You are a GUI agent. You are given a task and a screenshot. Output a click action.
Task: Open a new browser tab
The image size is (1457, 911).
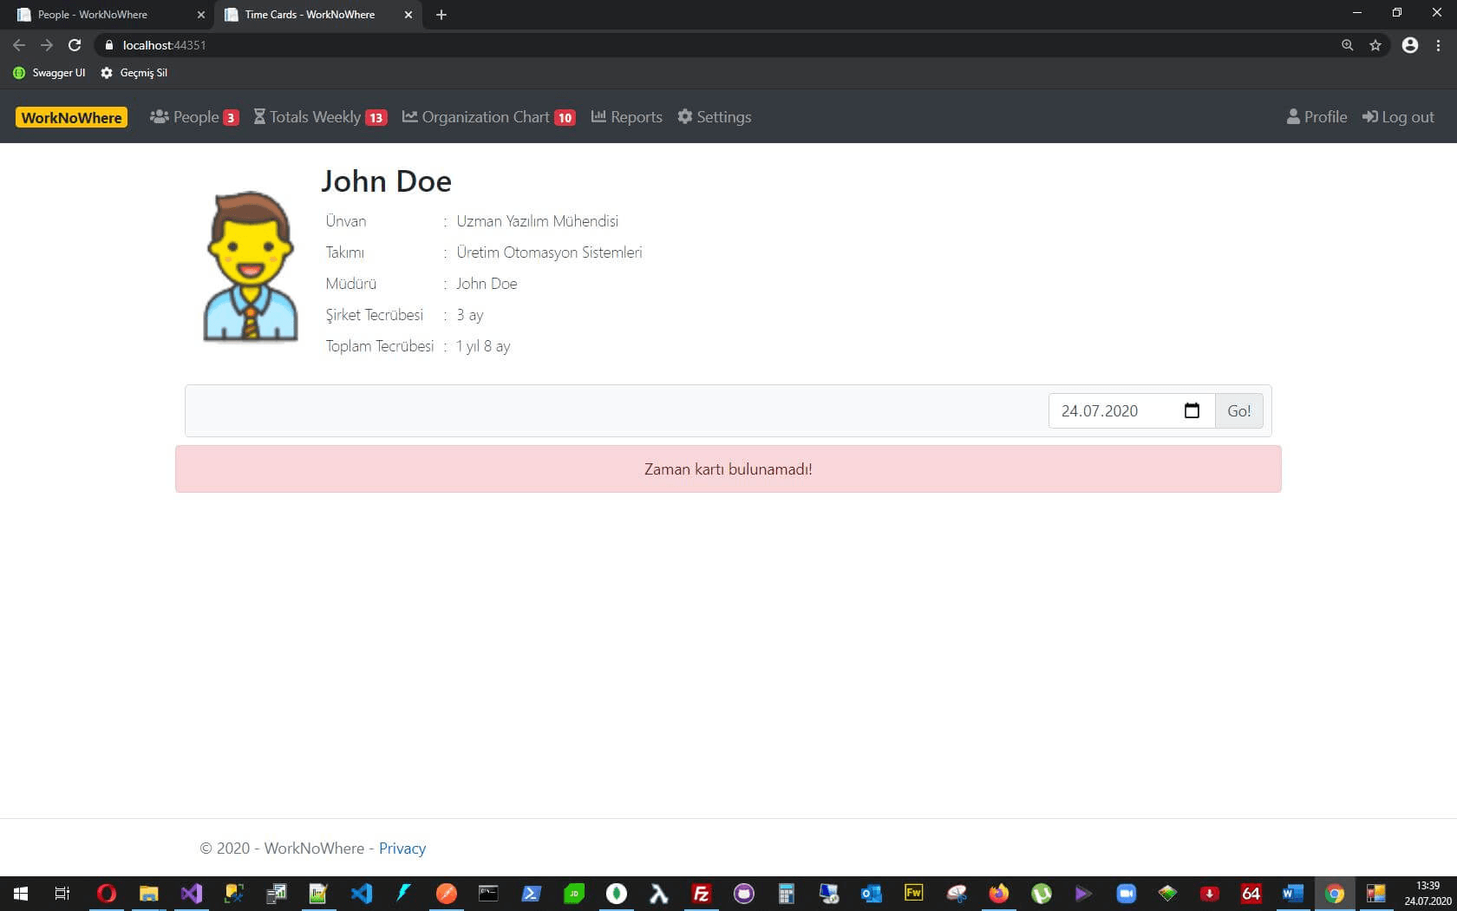[441, 15]
